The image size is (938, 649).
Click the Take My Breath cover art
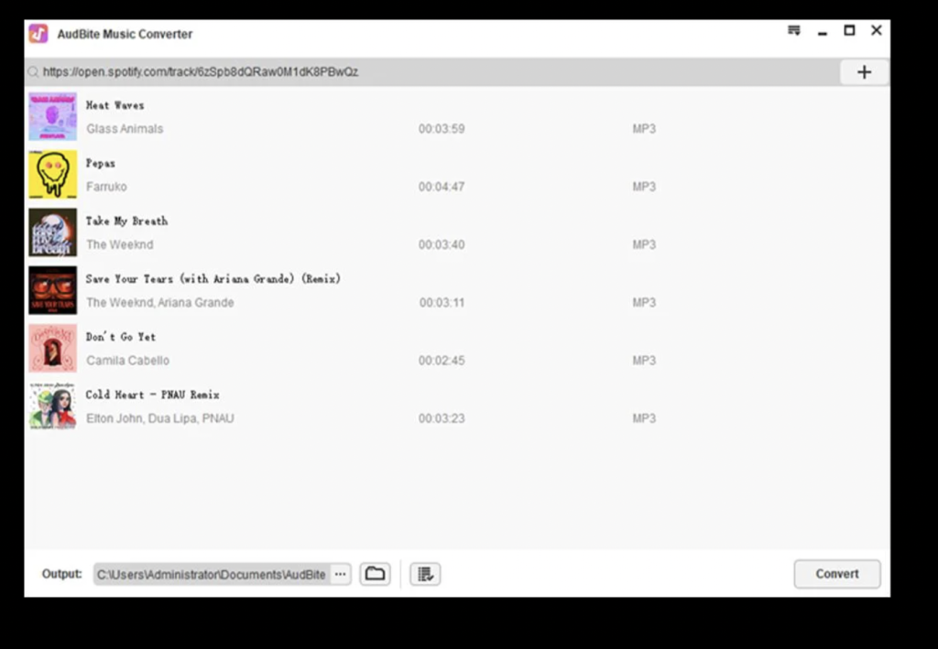point(52,233)
